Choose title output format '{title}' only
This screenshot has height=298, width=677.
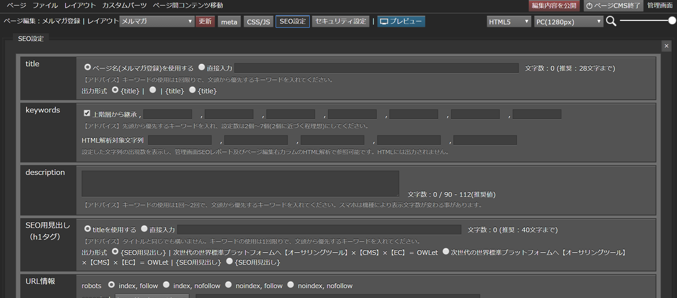tap(192, 90)
